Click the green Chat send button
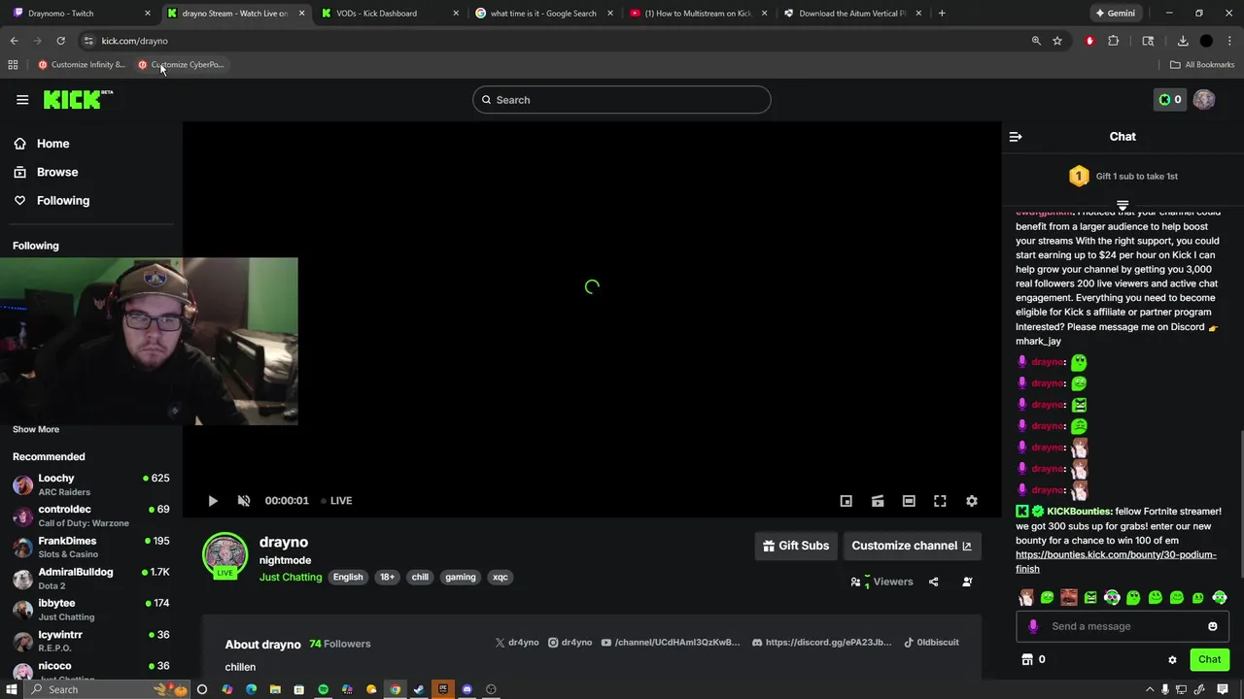Screen dimensions: 1244x699 coord(1210,660)
